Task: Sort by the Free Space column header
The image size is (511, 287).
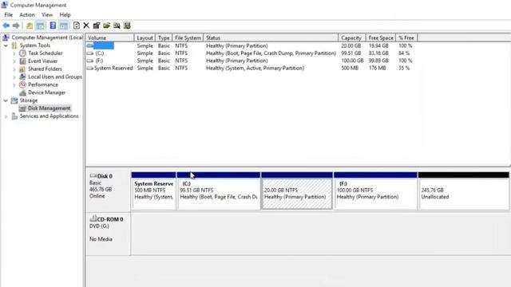Action: tap(381, 37)
